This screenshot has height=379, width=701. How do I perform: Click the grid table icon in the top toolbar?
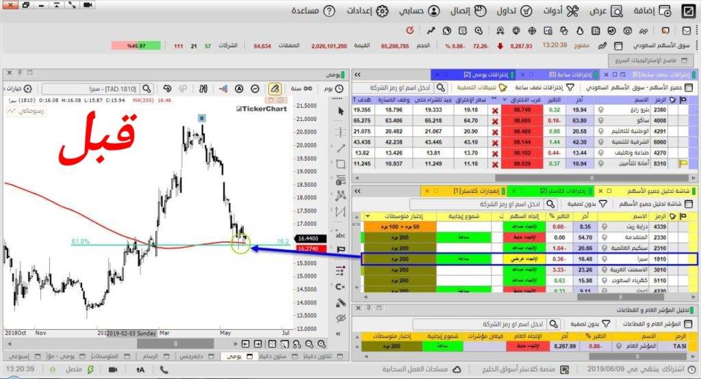(596, 30)
